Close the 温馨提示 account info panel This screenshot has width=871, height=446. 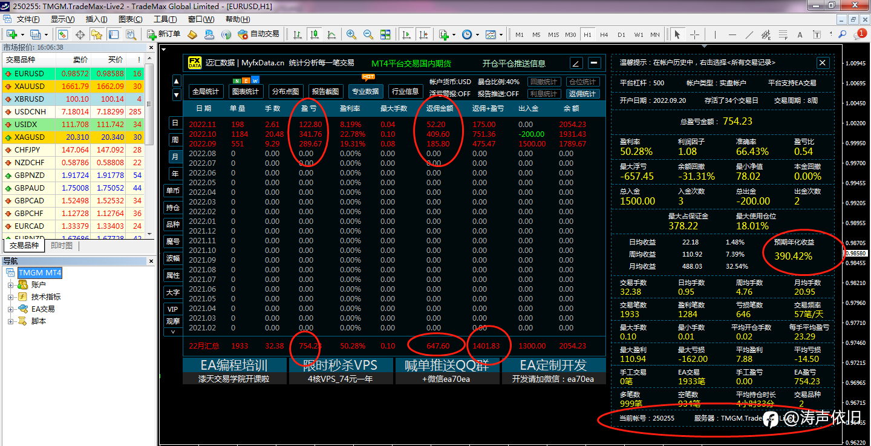pyautogui.click(x=823, y=62)
